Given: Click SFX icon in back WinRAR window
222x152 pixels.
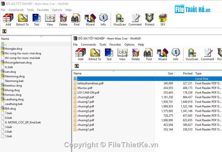Looking at the screenshot, I should [163, 20].
